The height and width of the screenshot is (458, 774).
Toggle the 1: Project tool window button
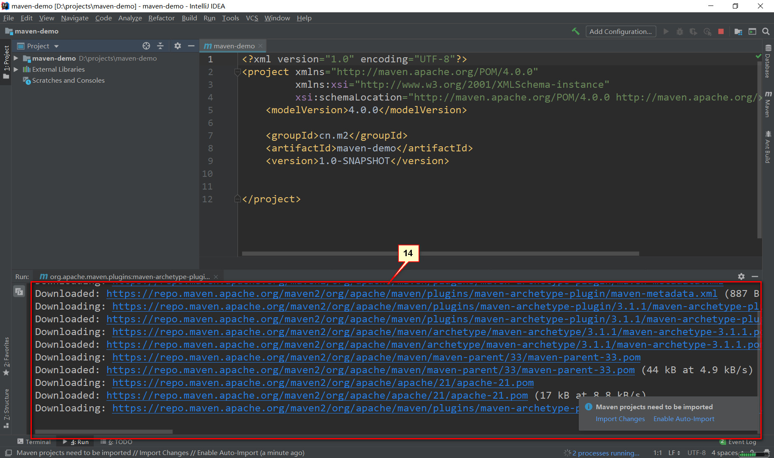point(6,62)
